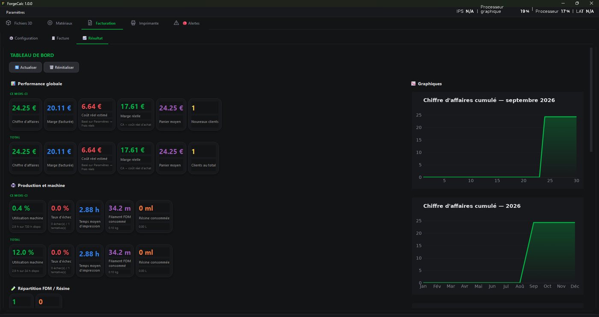Click the IPS N/A status indicator
Screen dimensions: 599x317
coord(465,12)
